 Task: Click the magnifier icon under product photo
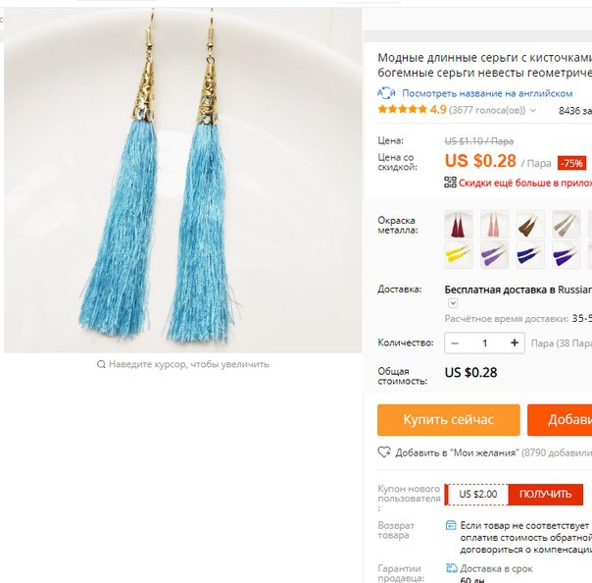[101, 364]
